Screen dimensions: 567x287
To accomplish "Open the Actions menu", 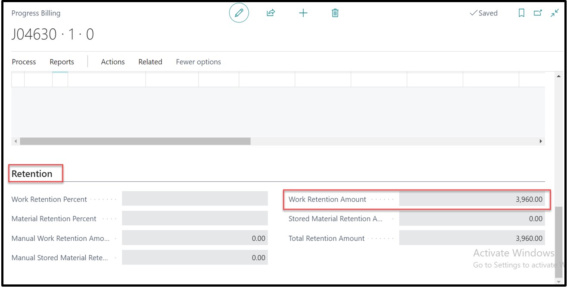I will pyautogui.click(x=113, y=62).
